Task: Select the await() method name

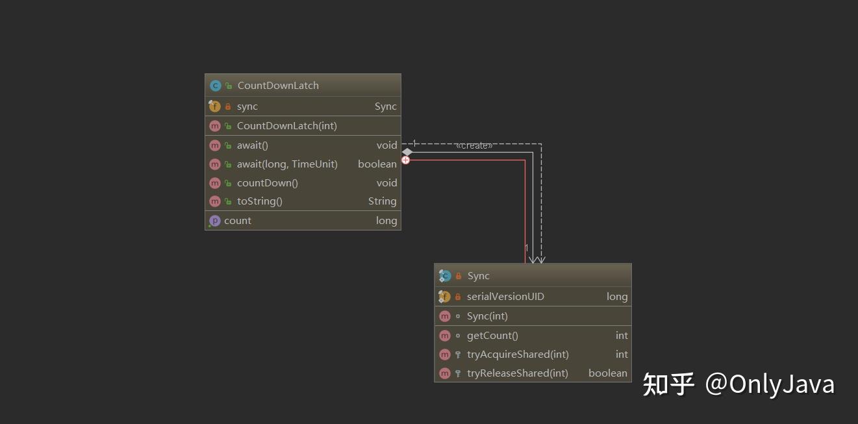Action: point(253,145)
